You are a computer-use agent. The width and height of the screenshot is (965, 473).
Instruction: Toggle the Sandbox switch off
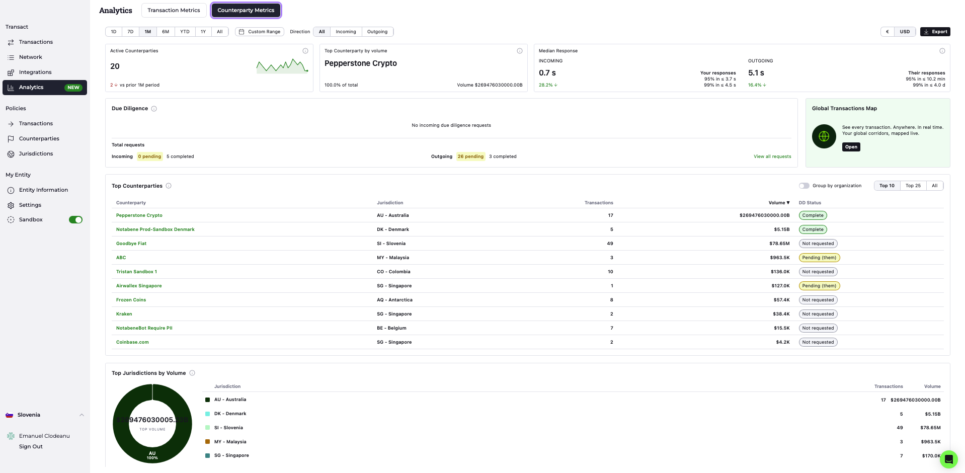click(x=75, y=220)
